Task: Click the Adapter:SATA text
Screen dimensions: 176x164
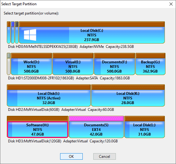Action: pyautogui.click(x=87, y=78)
